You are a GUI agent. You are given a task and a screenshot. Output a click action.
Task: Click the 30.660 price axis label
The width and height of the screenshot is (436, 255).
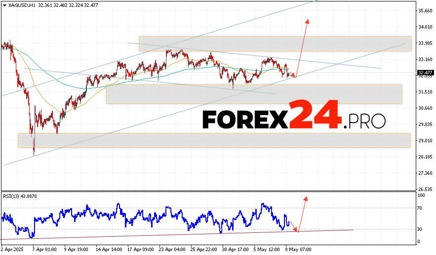[x=425, y=108]
